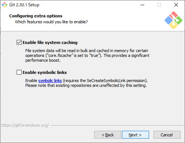The width and height of the screenshot is (185, 143).
Task: Click the "Configuring extra options" heading
Action: 36,16
